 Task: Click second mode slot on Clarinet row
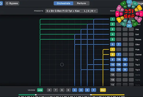coord(125,55)
